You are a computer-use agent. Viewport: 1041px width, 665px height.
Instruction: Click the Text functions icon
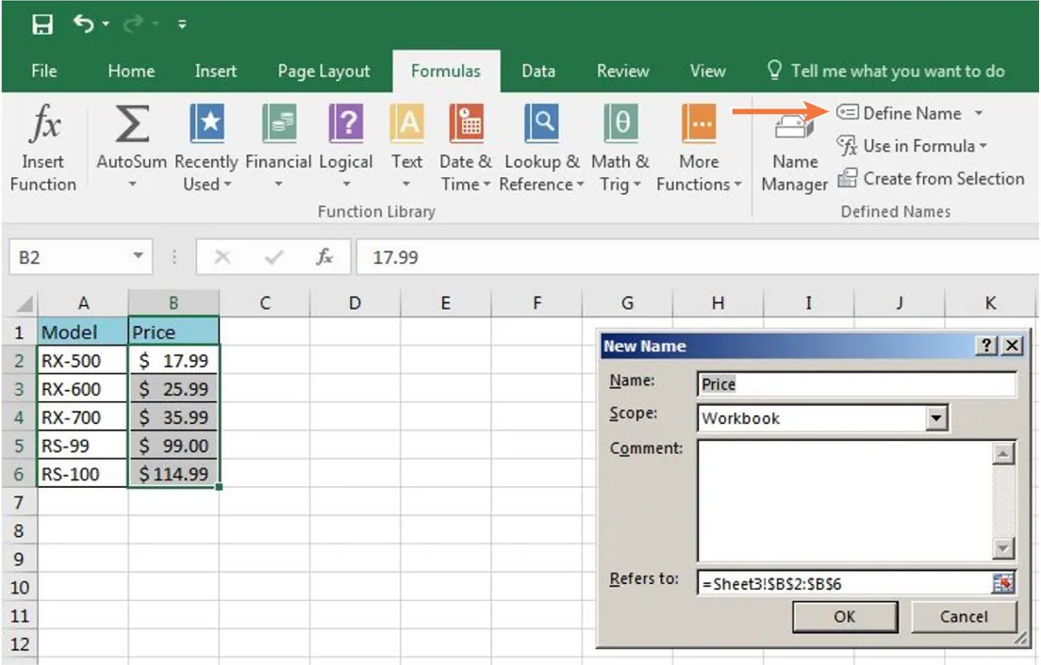coord(406,123)
